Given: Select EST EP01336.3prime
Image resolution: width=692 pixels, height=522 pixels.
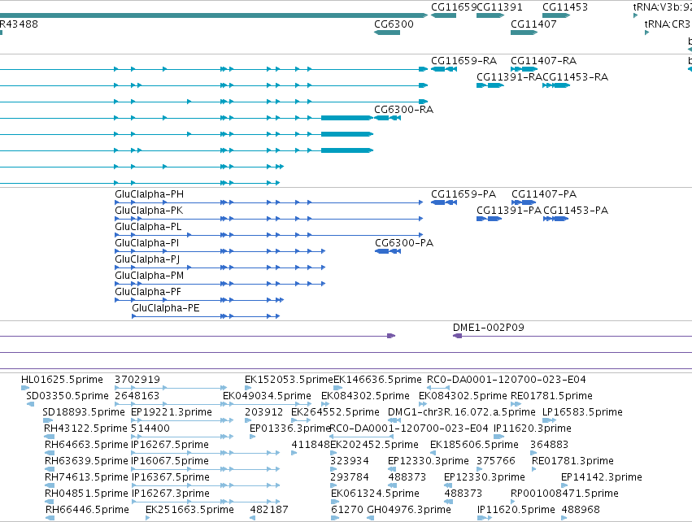Looking at the screenshot, I should click(x=290, y=428).
